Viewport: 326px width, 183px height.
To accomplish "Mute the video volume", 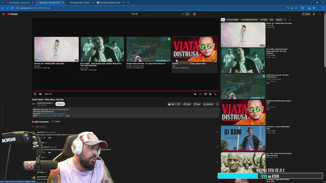I will click(40, 94).
